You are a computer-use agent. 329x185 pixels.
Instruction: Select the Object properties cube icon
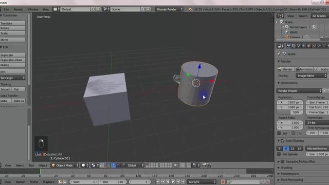[x=309, y=46]
